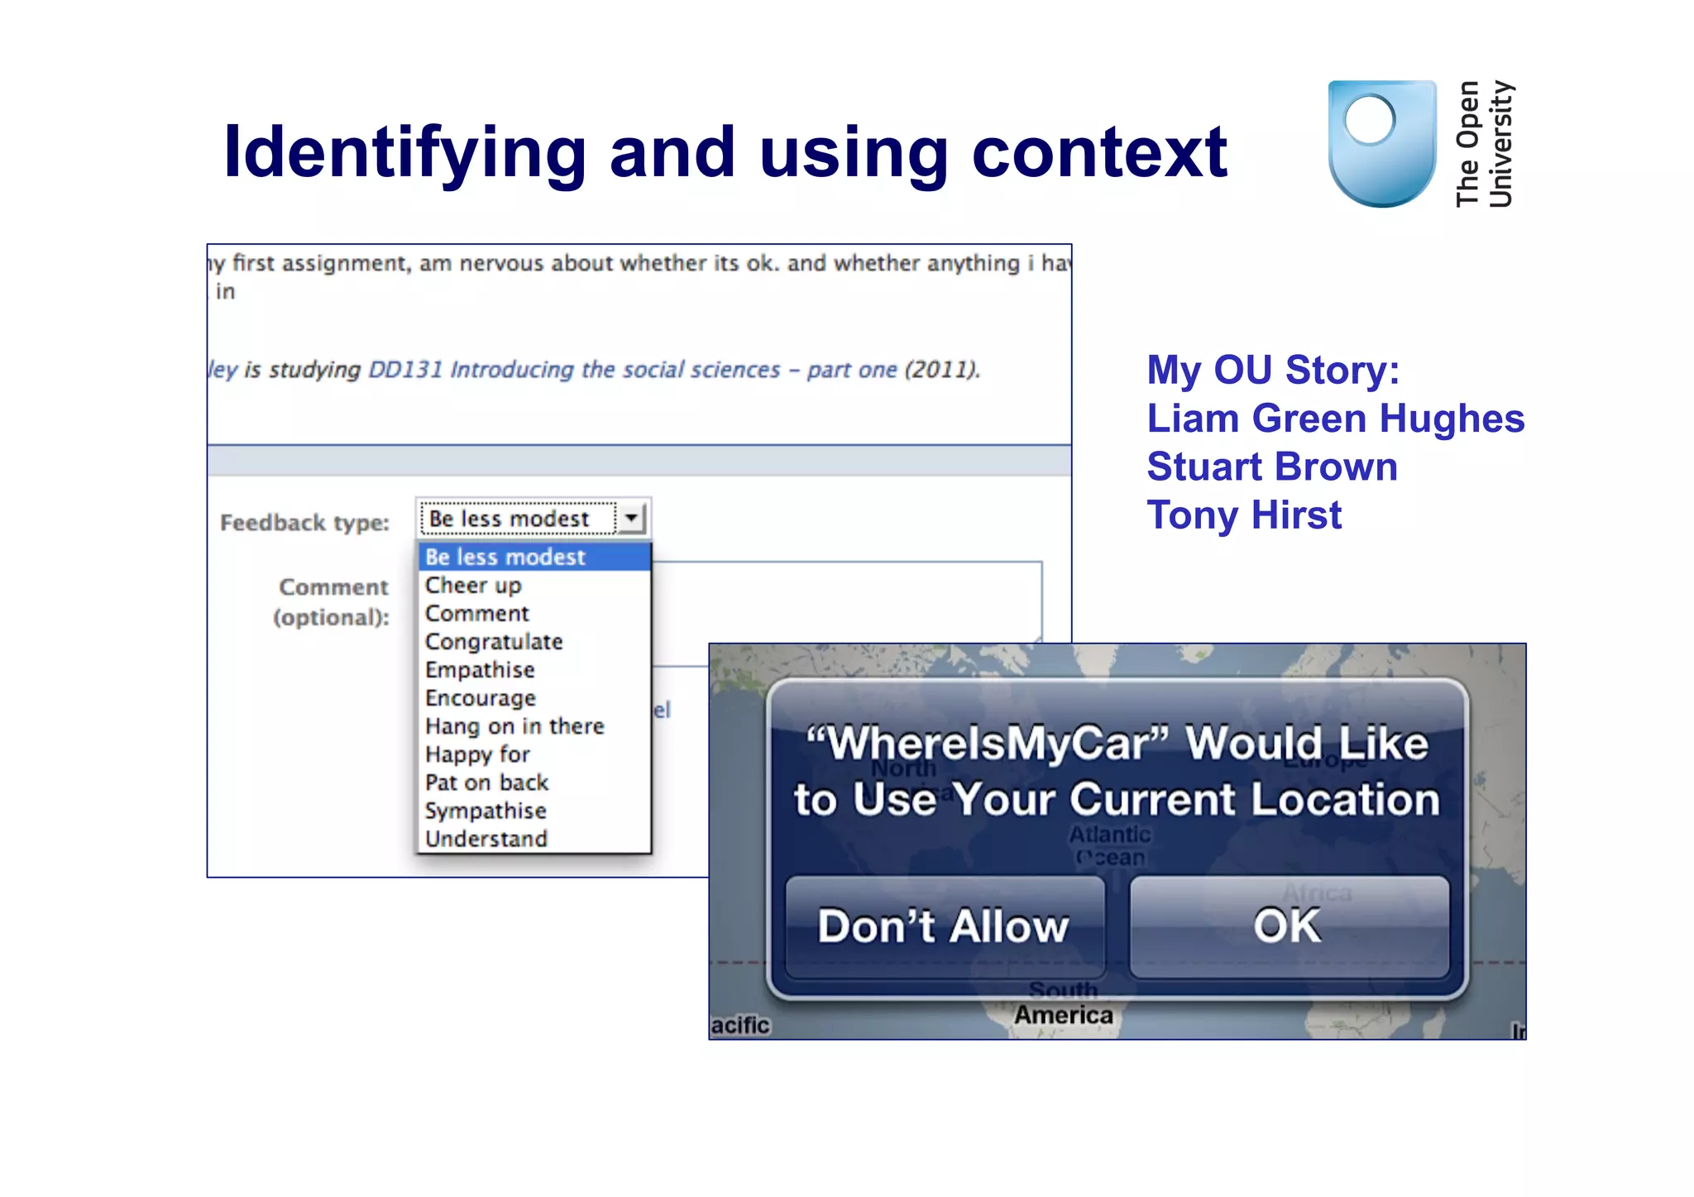
Task: Click the 'Comment (optional):' label
Action: (333, 602)
